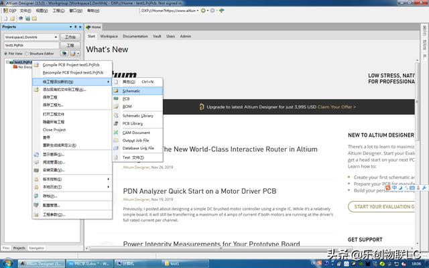Image resolution: width=429 pixels, height=268 pixels.
Task: Click the DXP menu icon
Action: (x=6, y=11)
